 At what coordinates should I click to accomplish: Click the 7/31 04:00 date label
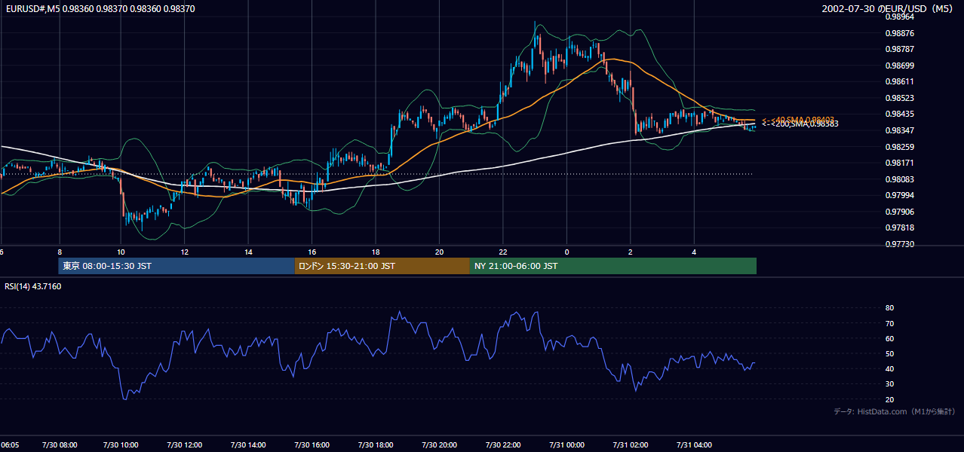[x=693, y=445]
